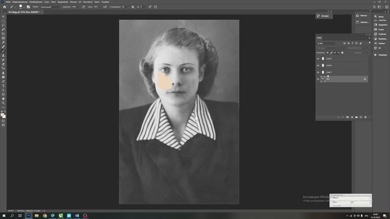Open the Фильтр menu
Image resolution: width=390 pixels, height=219 pixels.
[73, 2]
